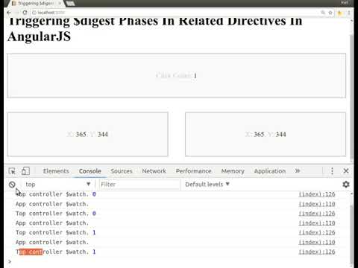Bookmark page with star icon
358x268 pixels.
pos(330,13)
